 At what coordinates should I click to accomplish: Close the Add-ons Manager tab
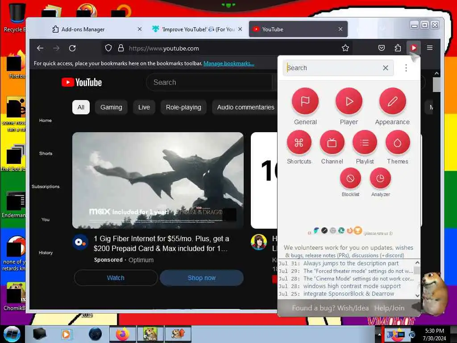click(140, 29)
